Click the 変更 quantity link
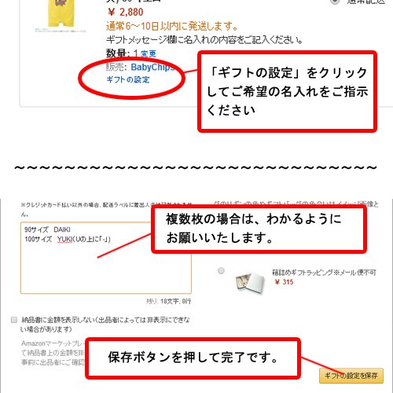 tap(149, 53)
